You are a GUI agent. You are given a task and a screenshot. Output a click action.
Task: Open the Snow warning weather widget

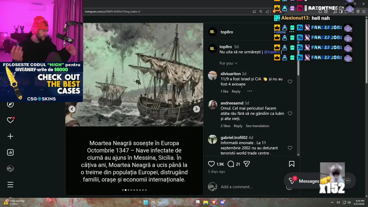tap(14, 202)
